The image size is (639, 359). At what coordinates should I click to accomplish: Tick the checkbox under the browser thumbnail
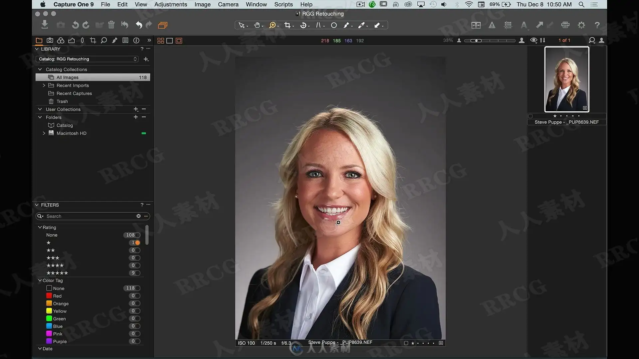click(531, 116)
